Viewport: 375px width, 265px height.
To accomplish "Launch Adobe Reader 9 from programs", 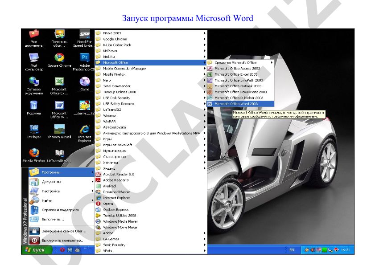I will pos(151,180).
